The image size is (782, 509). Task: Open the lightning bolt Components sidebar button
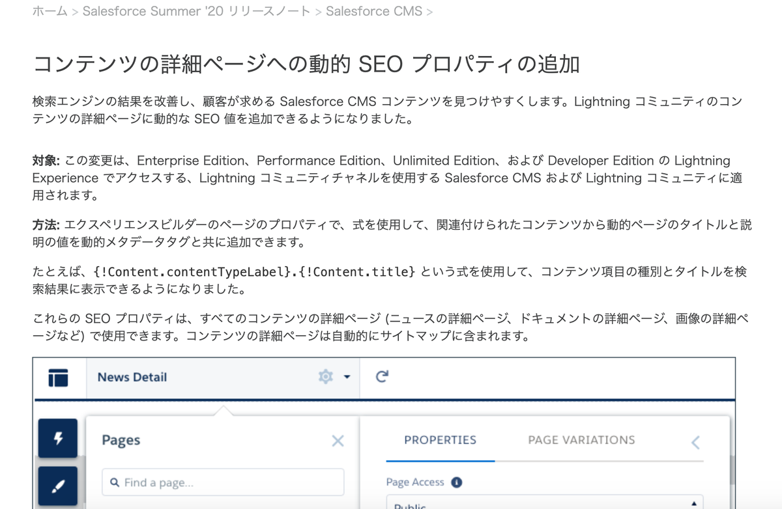point(58,438)
